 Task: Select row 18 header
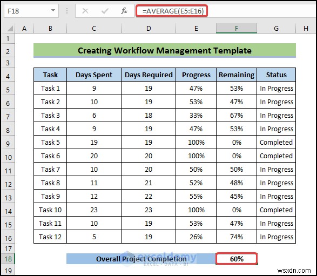[x=8, y=259]
